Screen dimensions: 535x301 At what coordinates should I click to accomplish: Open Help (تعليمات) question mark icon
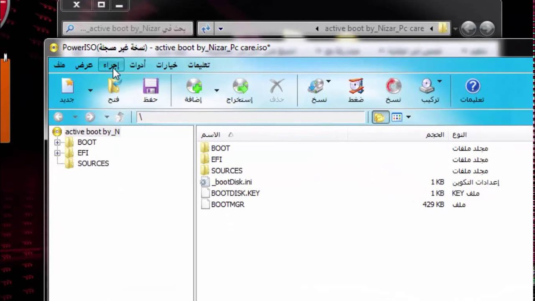click(x=472, y=86)
